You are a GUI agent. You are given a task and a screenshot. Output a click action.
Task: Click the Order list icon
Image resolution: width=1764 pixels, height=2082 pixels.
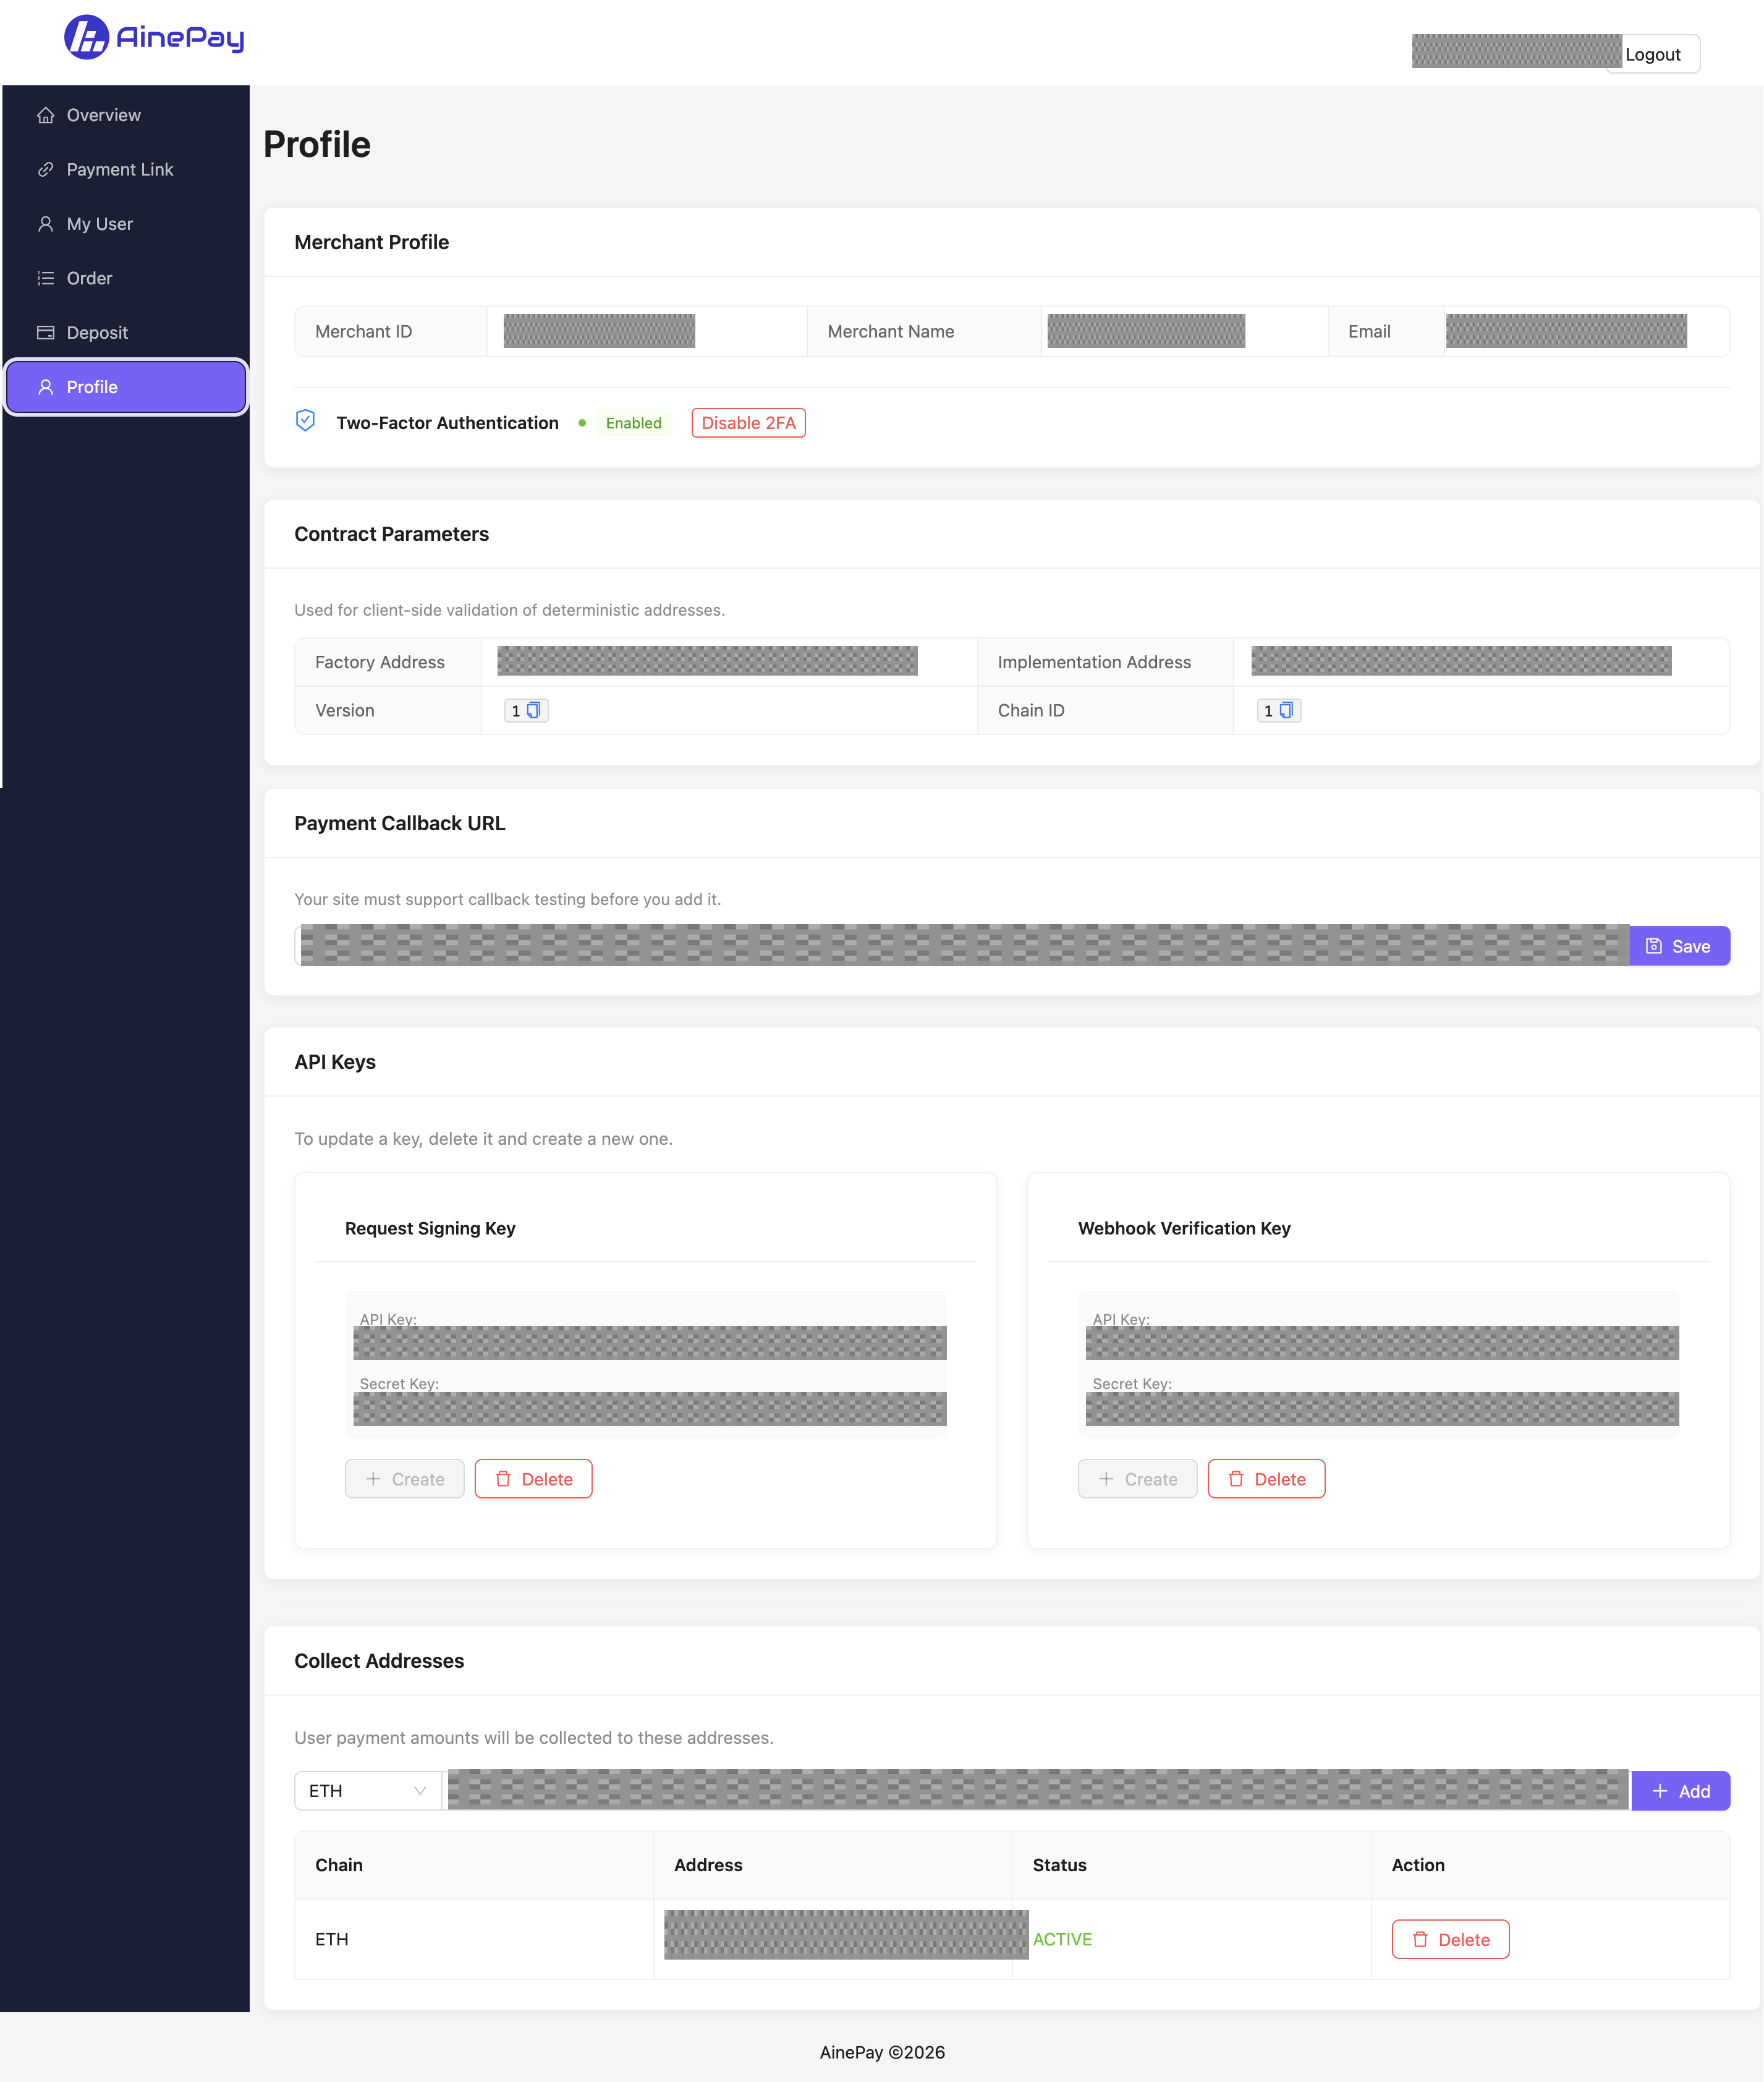tap(45, 278)
